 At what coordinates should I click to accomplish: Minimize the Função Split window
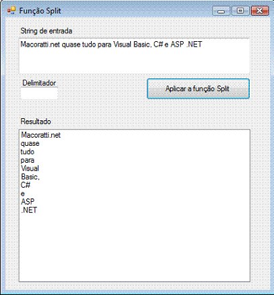[221, 11]
